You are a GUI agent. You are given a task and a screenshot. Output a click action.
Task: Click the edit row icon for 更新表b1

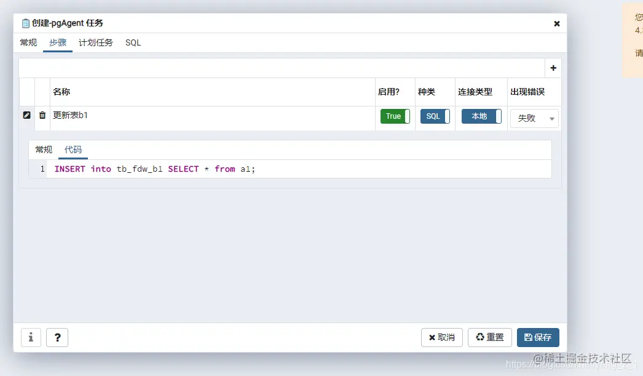pos(26,115)
